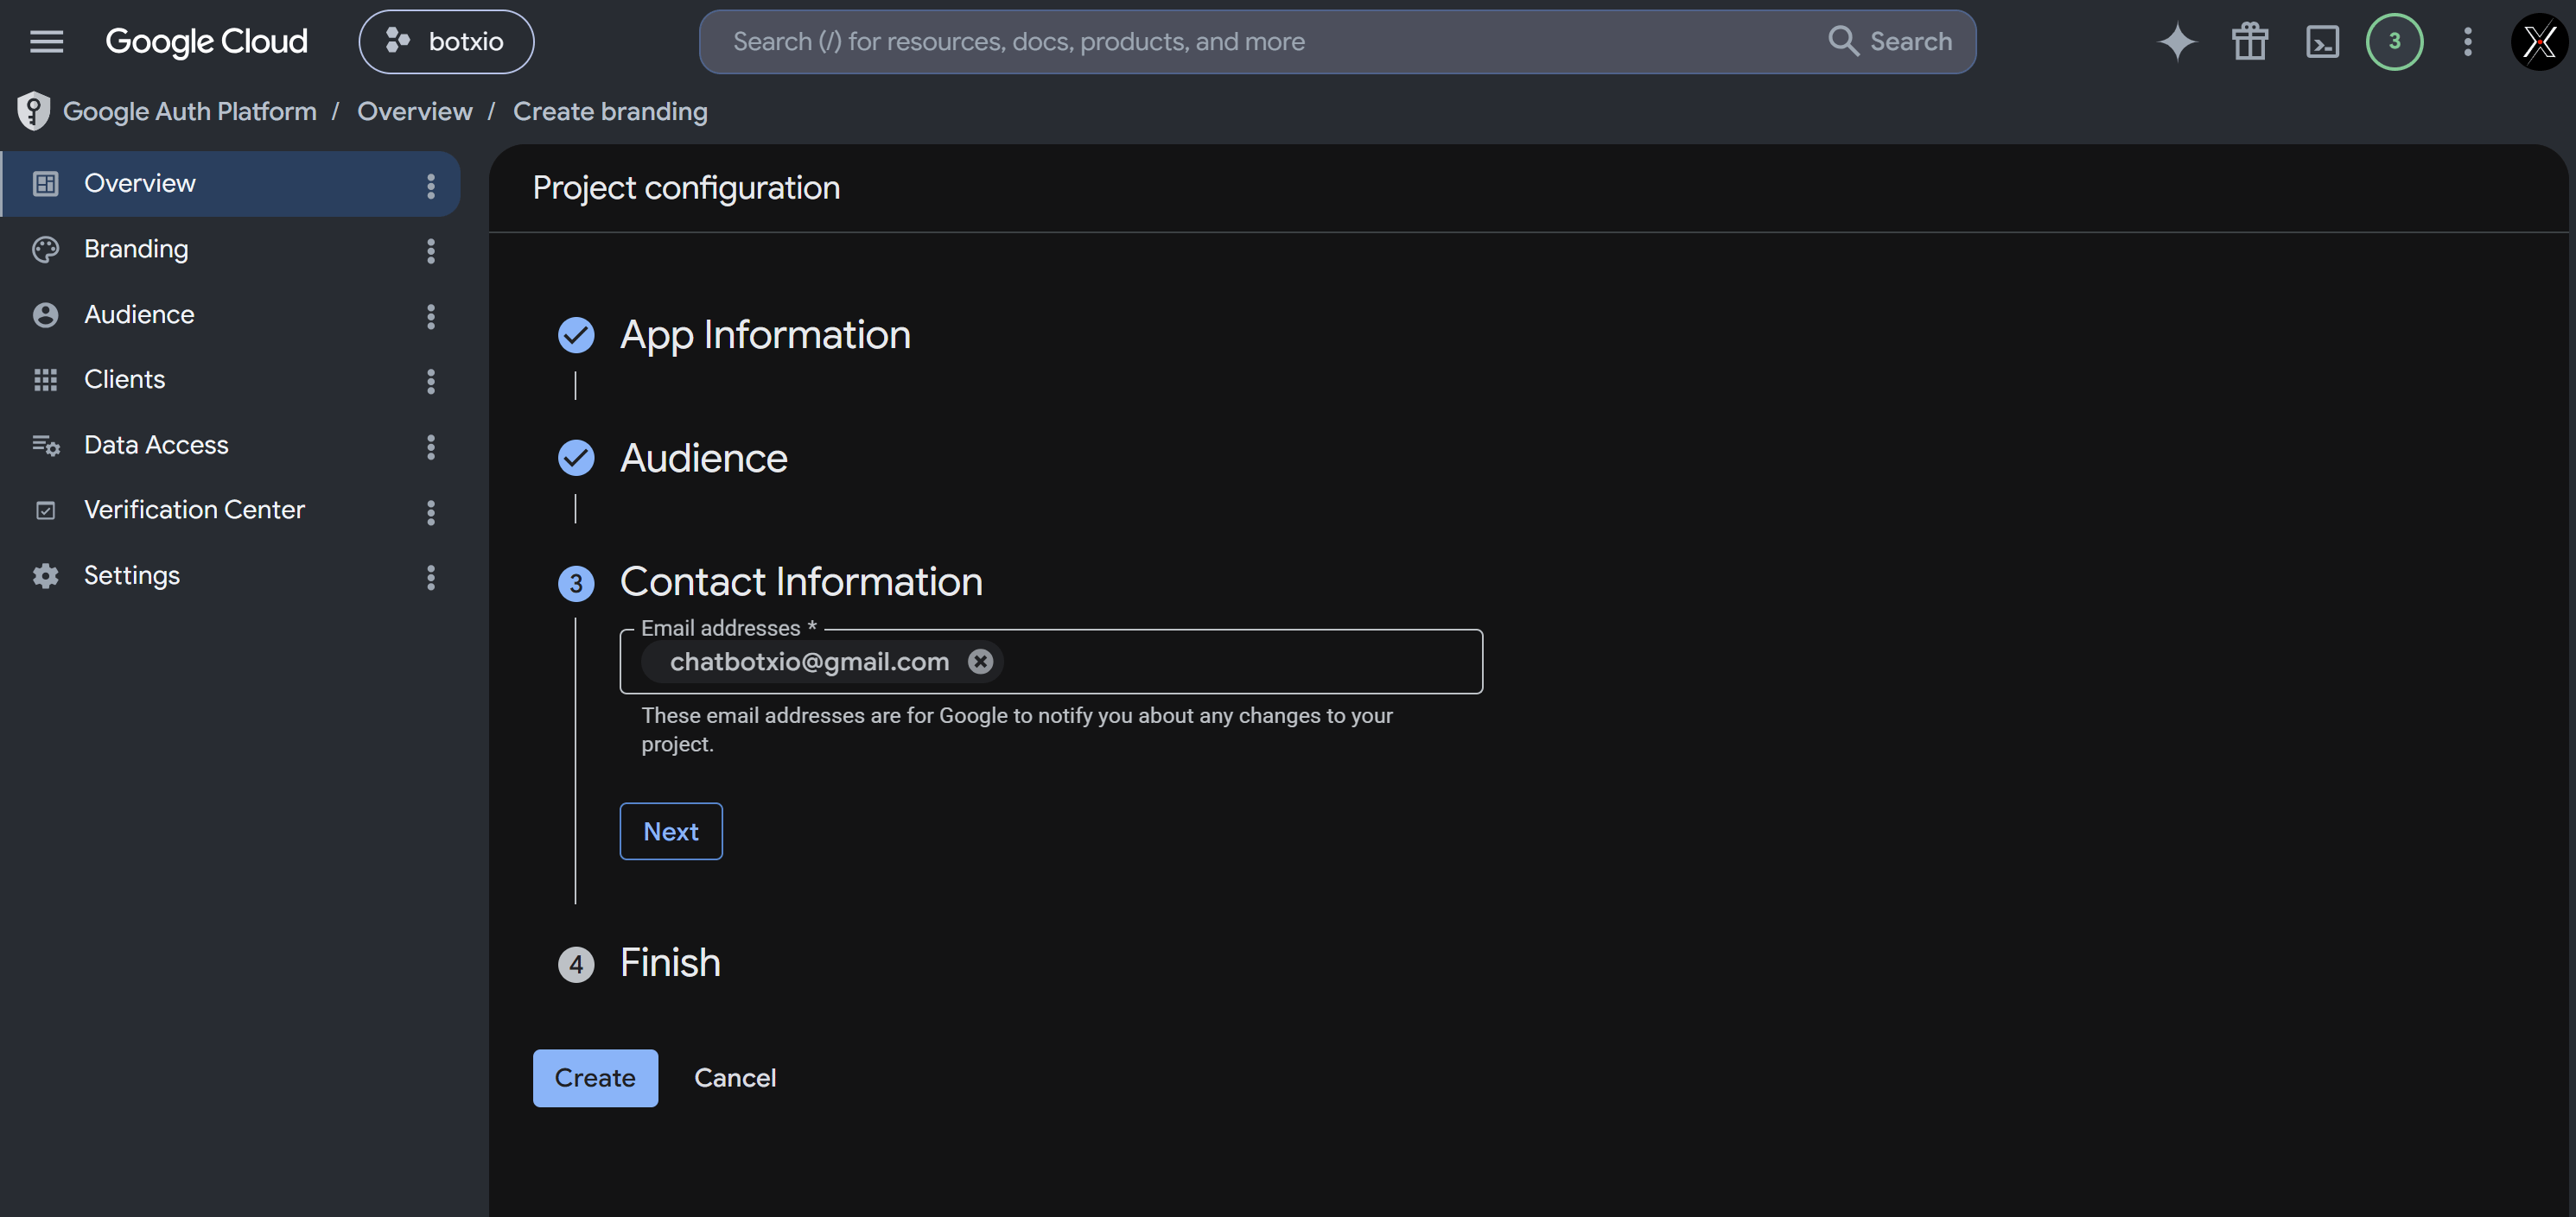The height and width of the screenshot is (1217, 2576).
Task: Click the Project configuration heading
Action: pyautogui.click(x=686, y=187)
